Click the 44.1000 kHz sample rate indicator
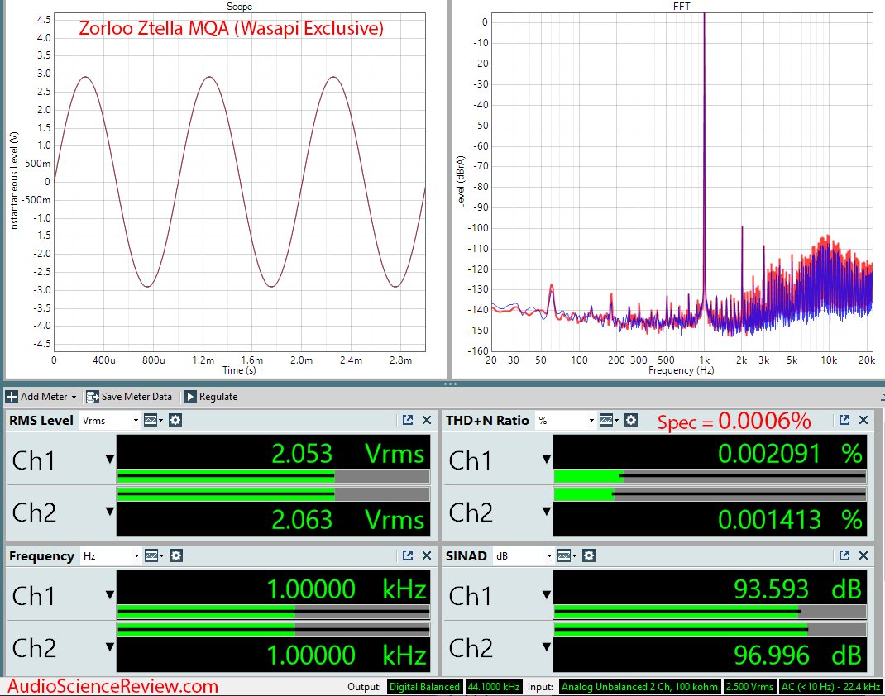Viewport: 885px width, 696px height. [494, 687]
